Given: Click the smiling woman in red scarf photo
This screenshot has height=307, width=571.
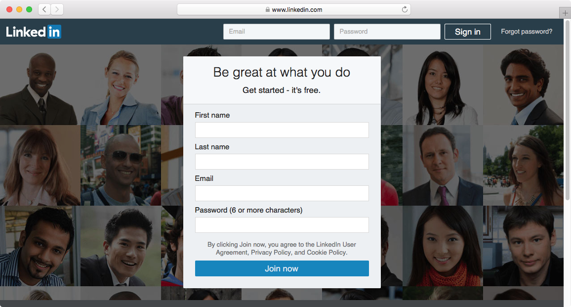Looking at the screenshot, I should 443,246.
